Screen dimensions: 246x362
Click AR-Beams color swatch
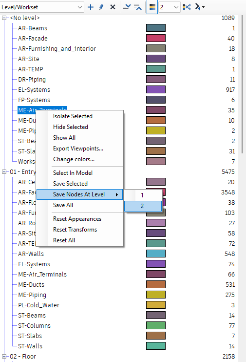156,28
